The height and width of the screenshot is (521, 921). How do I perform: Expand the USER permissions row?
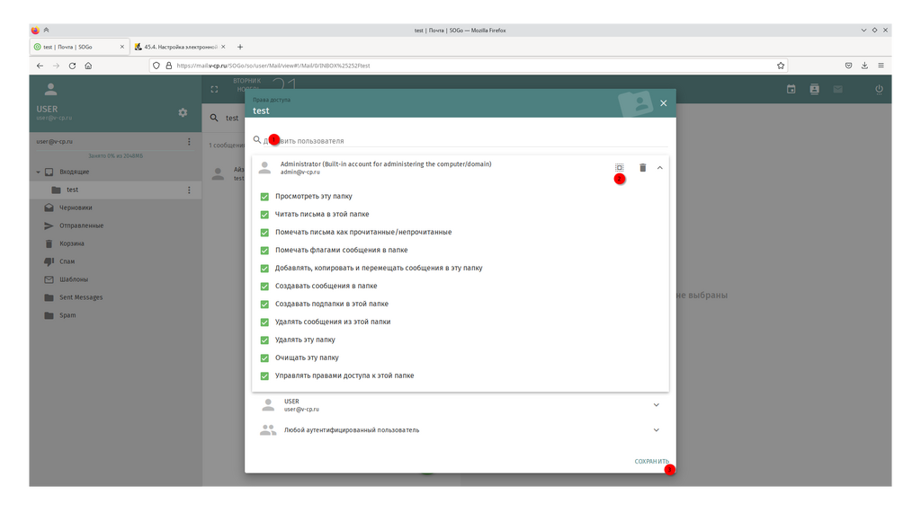coord(656,405)
